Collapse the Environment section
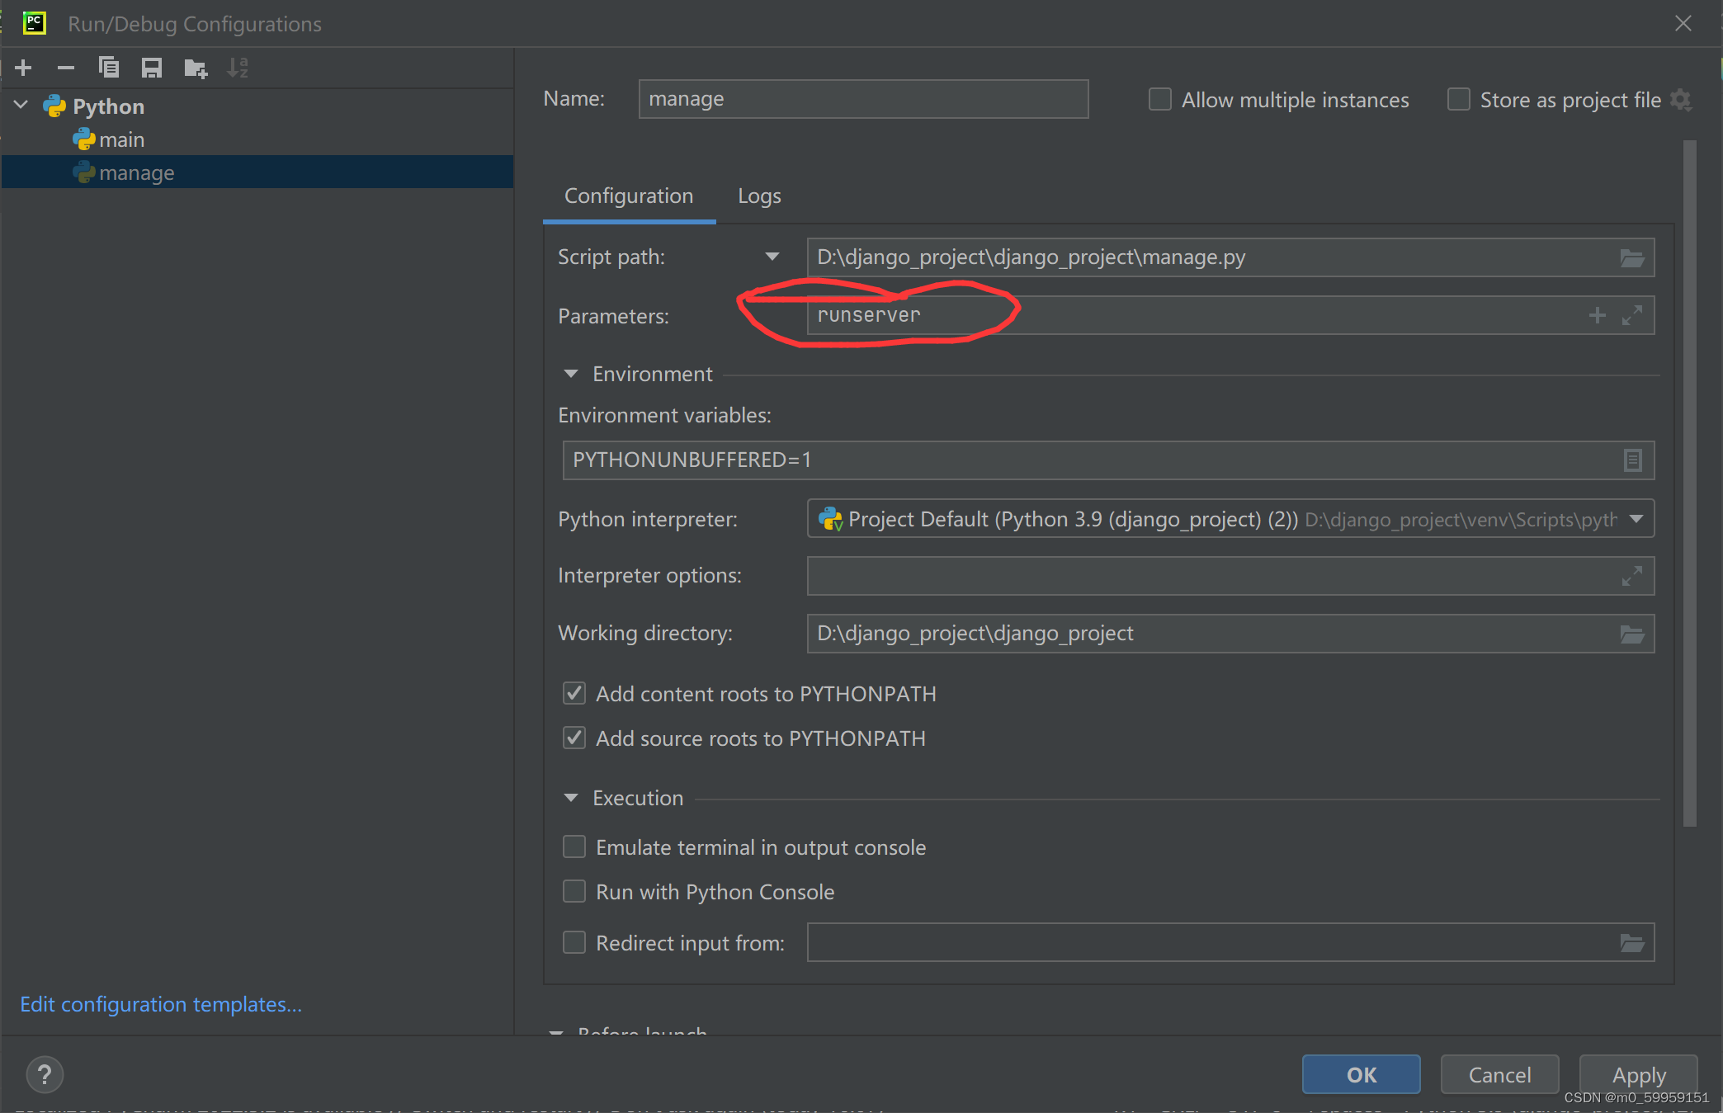 click(x=571, y=375)
